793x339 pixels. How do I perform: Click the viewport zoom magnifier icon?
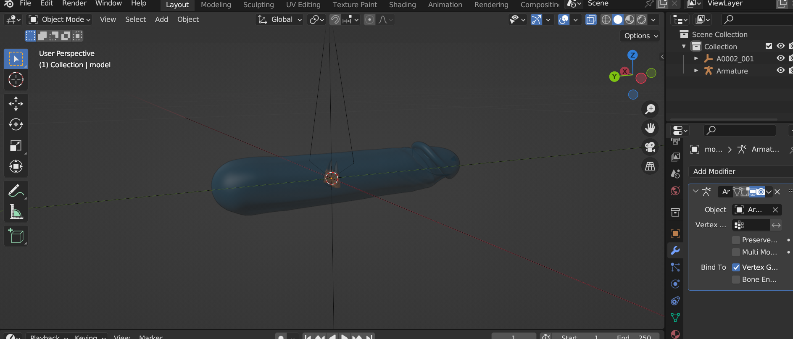pyautogui.click(x=650, y=109)
